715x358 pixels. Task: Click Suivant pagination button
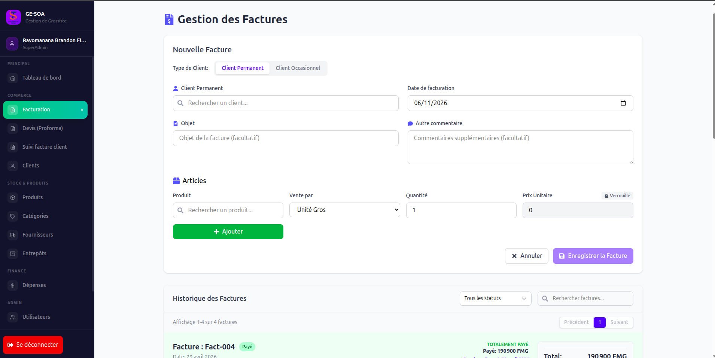coord(619,322)
